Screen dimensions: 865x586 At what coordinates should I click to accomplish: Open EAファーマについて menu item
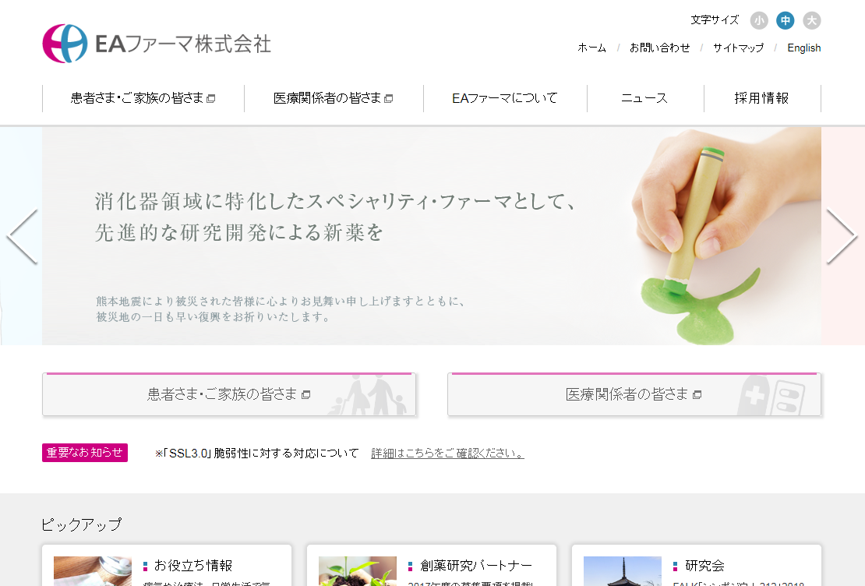tap(505, 98)
